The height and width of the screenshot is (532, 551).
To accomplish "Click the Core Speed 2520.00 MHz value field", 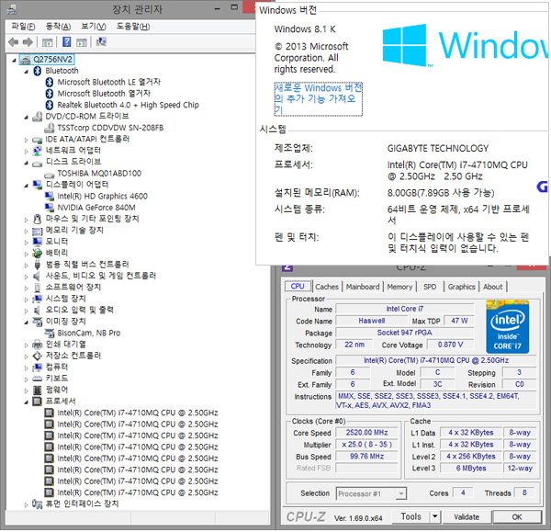I will click(x=366, y=433).
